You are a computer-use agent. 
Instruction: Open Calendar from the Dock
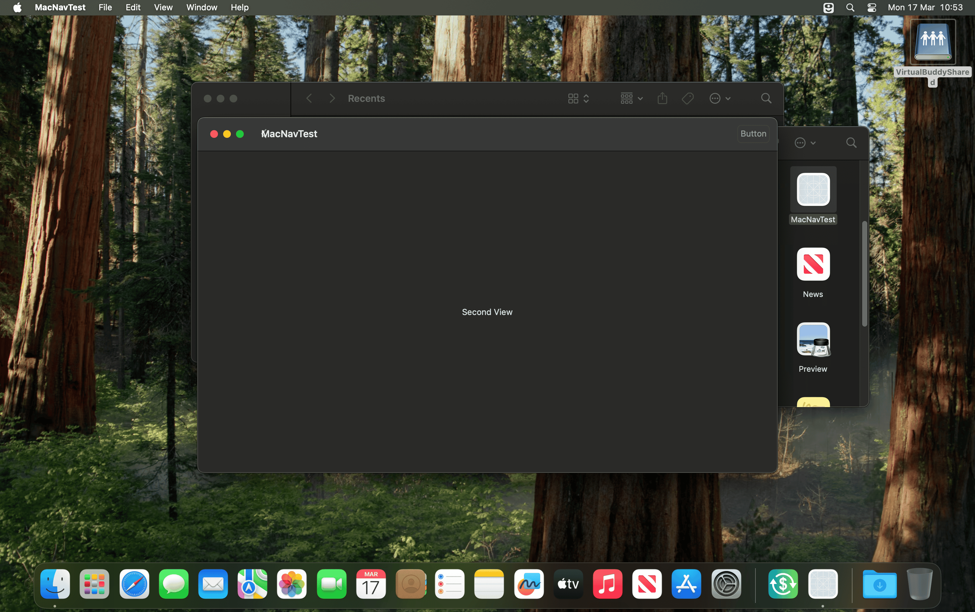[x=370, y=584]
